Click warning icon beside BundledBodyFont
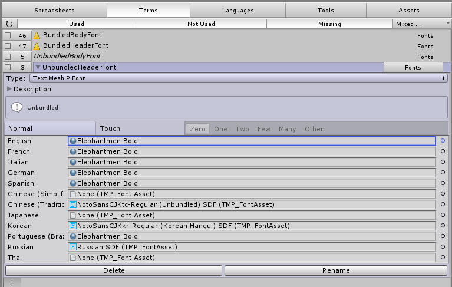The height and width of the screenshot is (287, 452). pos(37,35)
